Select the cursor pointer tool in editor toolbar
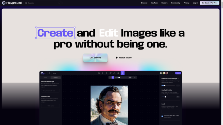Screen dimensions: 223x125 click(x=103, y=73)
